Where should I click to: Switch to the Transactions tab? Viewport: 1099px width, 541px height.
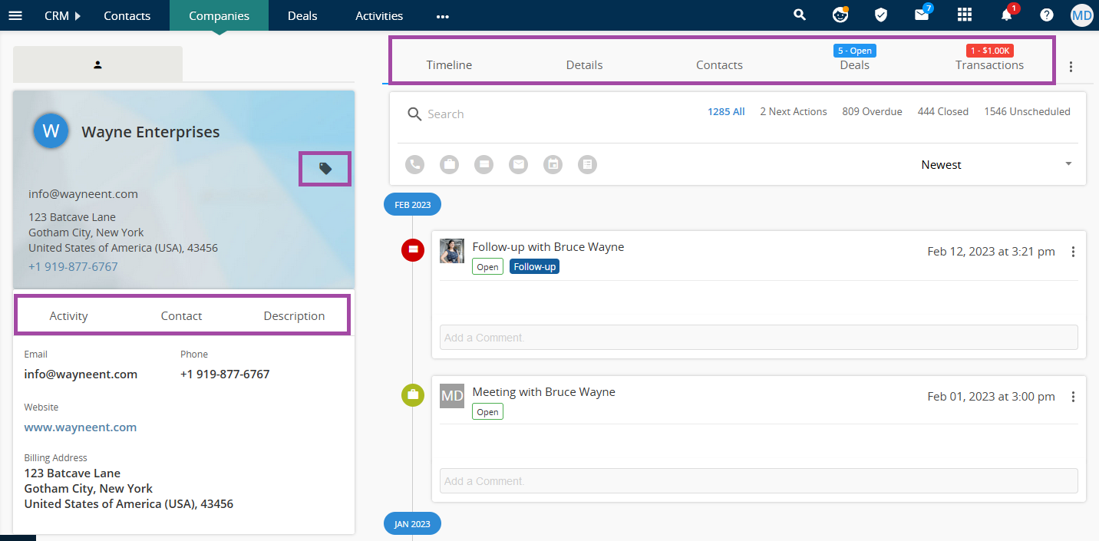point(989,65)
